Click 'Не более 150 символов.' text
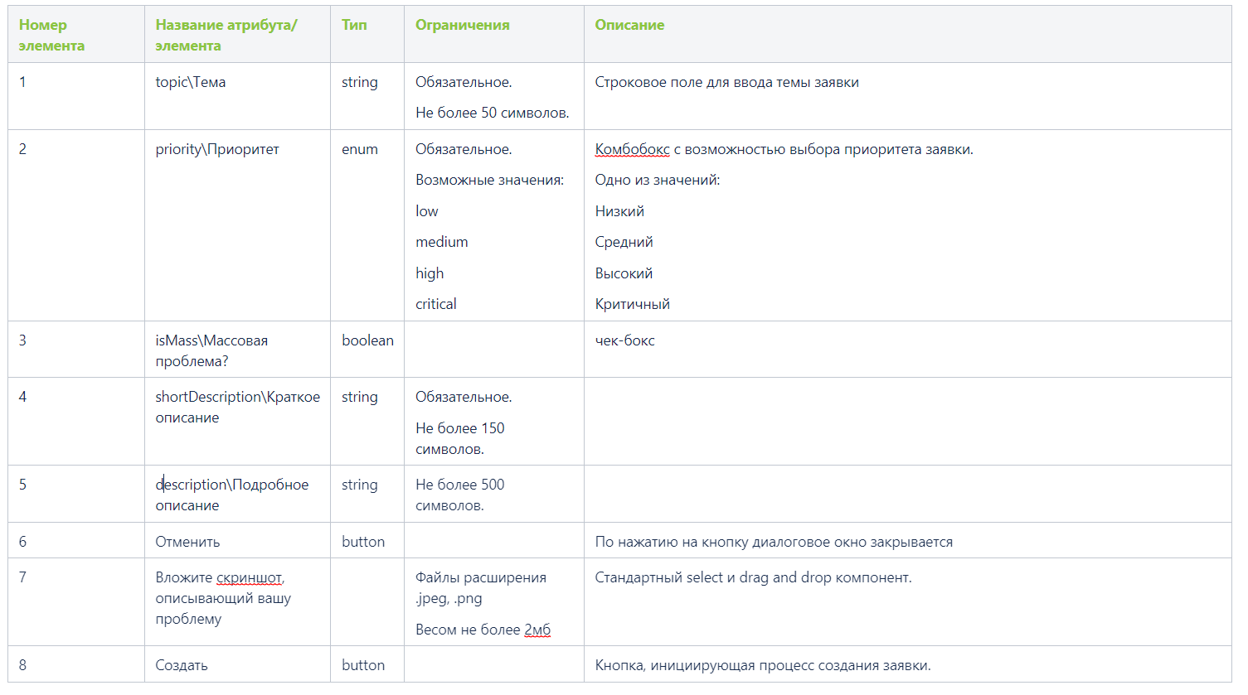The height and width of the screenshot is (695, 1248). click(460, 438)
